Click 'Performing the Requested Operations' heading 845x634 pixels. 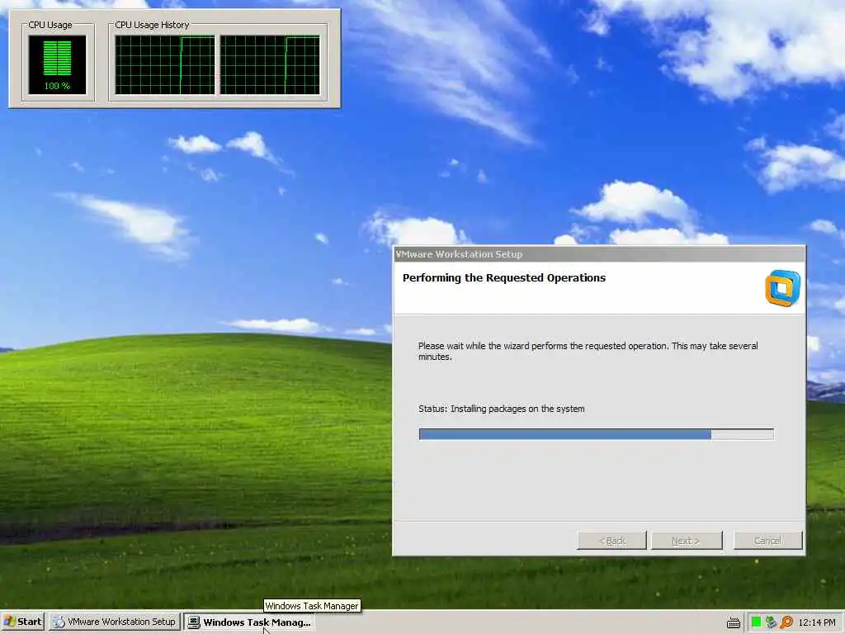(504, 277)
